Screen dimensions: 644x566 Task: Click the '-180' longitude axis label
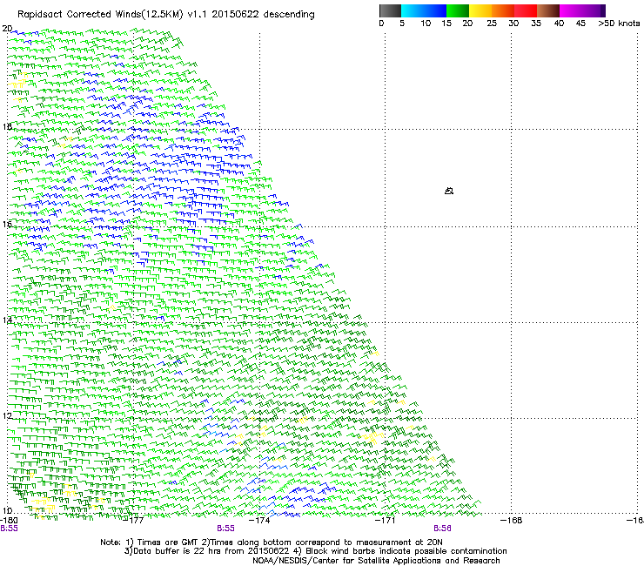click(x=9, y=521)
